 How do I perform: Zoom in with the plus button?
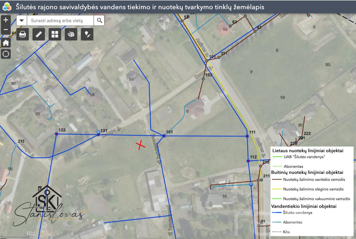click(6, 20)
